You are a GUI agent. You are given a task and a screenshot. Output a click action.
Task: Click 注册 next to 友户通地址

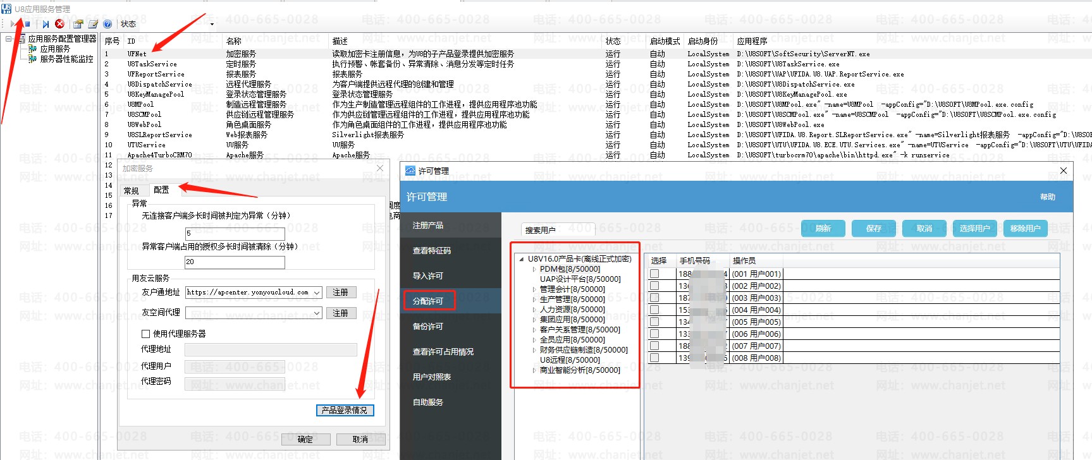coord(341,293)
